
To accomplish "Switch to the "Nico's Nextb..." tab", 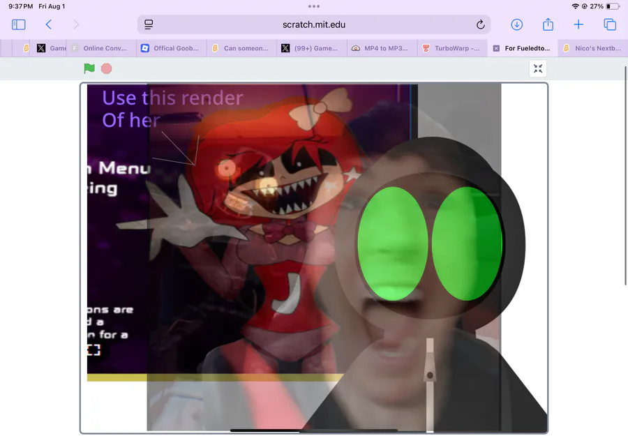I will (592, 48).
